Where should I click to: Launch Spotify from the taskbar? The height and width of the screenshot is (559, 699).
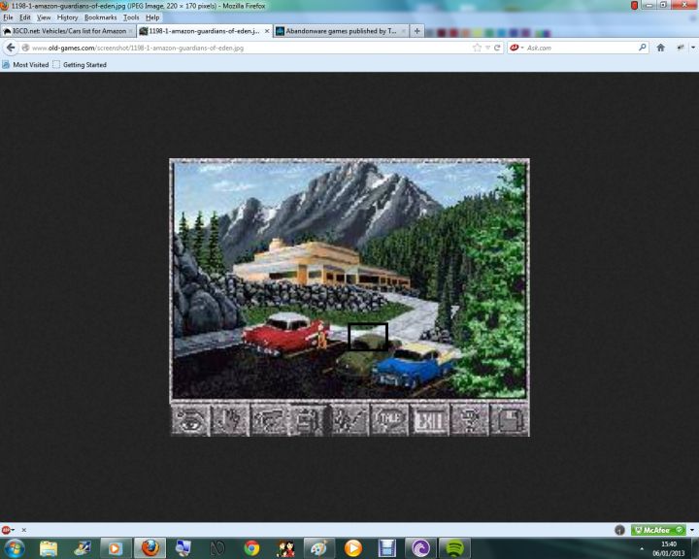tap(452, 548)
